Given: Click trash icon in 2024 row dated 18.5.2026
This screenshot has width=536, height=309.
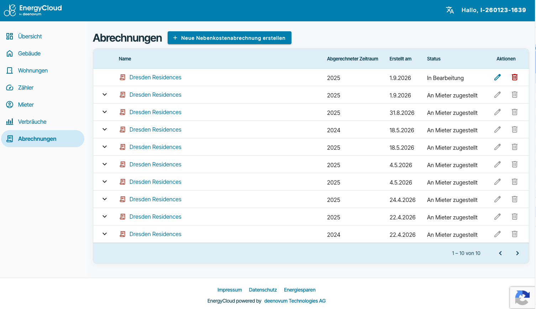Looking at the screenshot, I should tap(515, 129).
